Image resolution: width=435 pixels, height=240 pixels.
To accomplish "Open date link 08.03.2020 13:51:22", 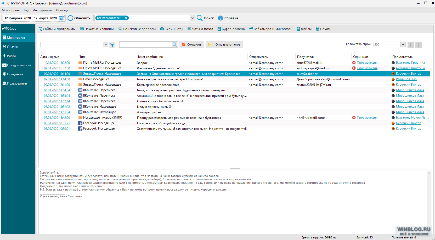I will coord(57,107).
